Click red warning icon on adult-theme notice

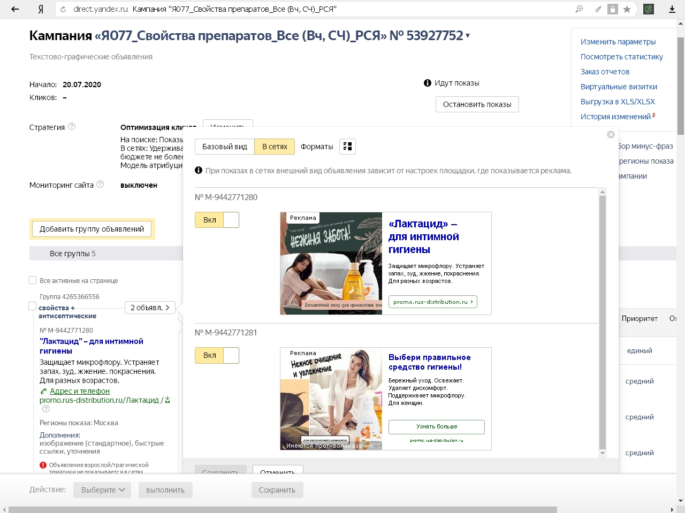[43, 465]
